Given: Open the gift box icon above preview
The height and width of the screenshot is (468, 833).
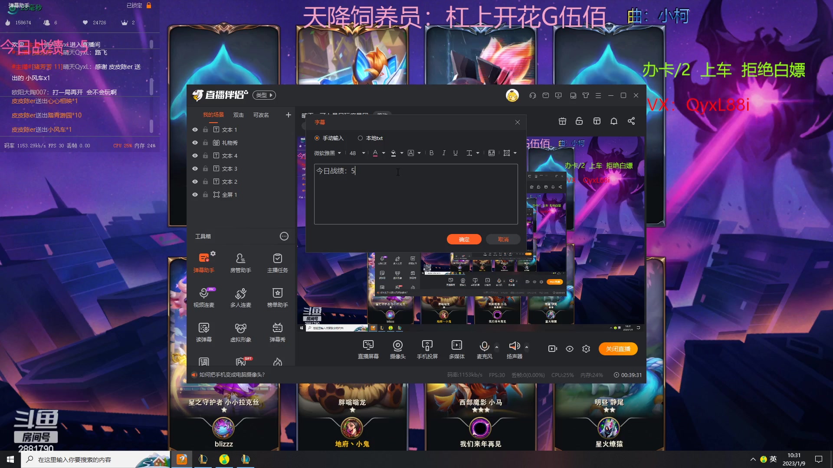Looking at the screenshot, I should (562, 121).
